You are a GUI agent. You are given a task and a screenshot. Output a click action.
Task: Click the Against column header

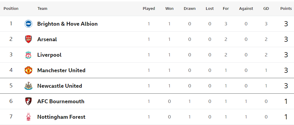[246, 8]
